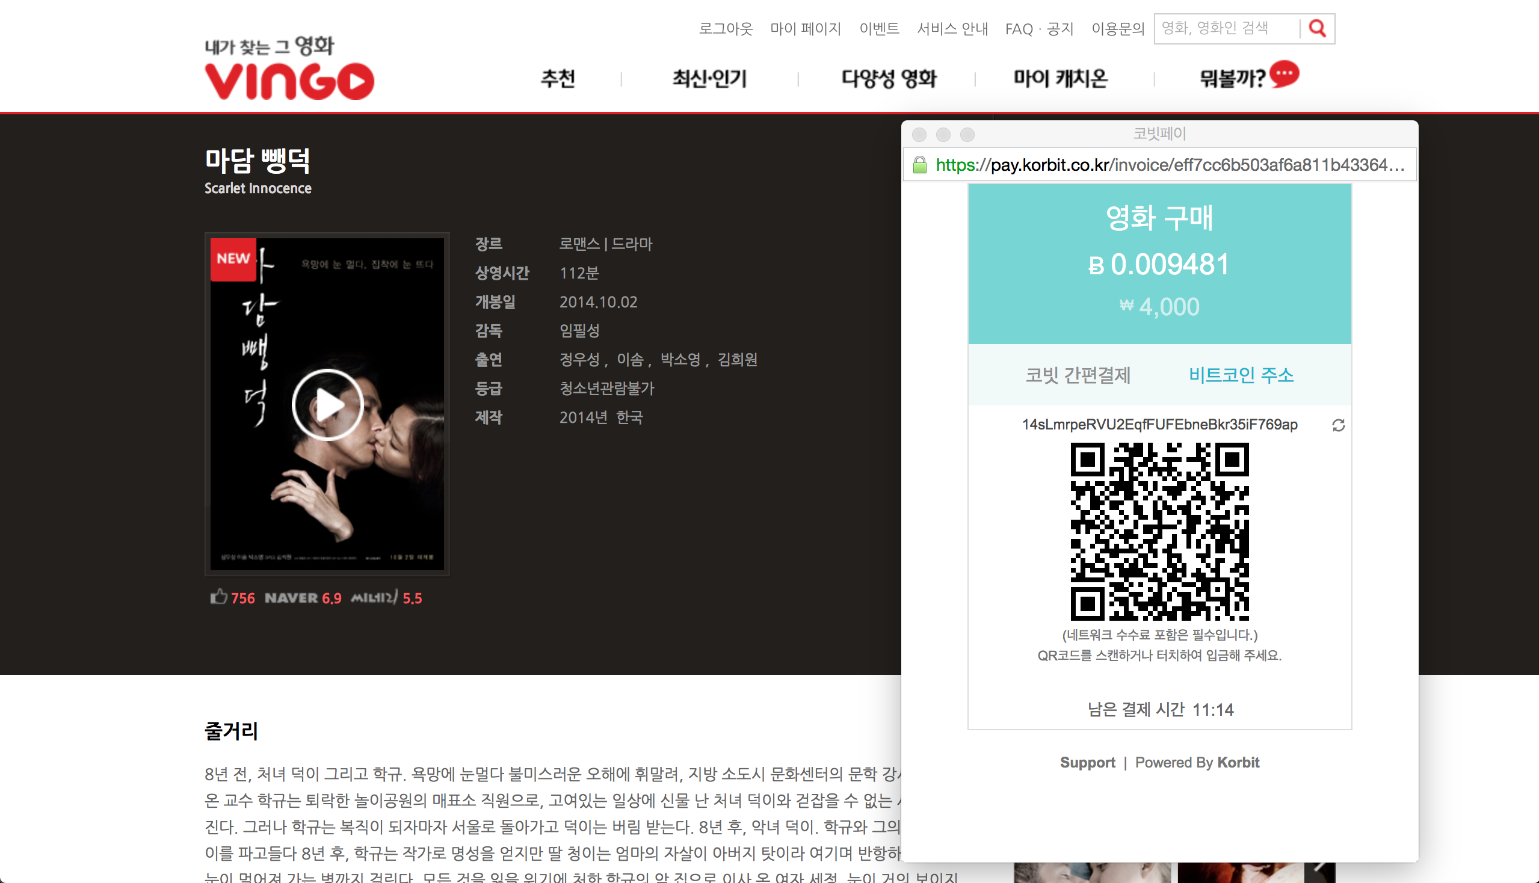This screenshot has width=1539, height=883.
Task: Click the Support link
Action: point(1088,762)
